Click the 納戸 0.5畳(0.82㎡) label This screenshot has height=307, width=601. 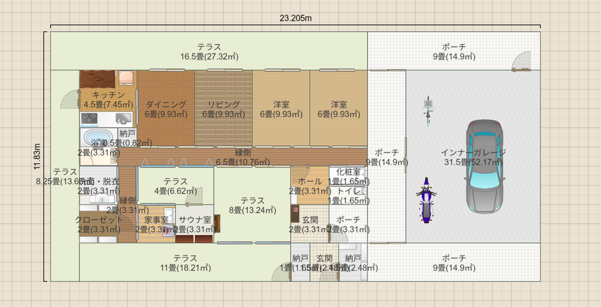(x=127, y=138)
